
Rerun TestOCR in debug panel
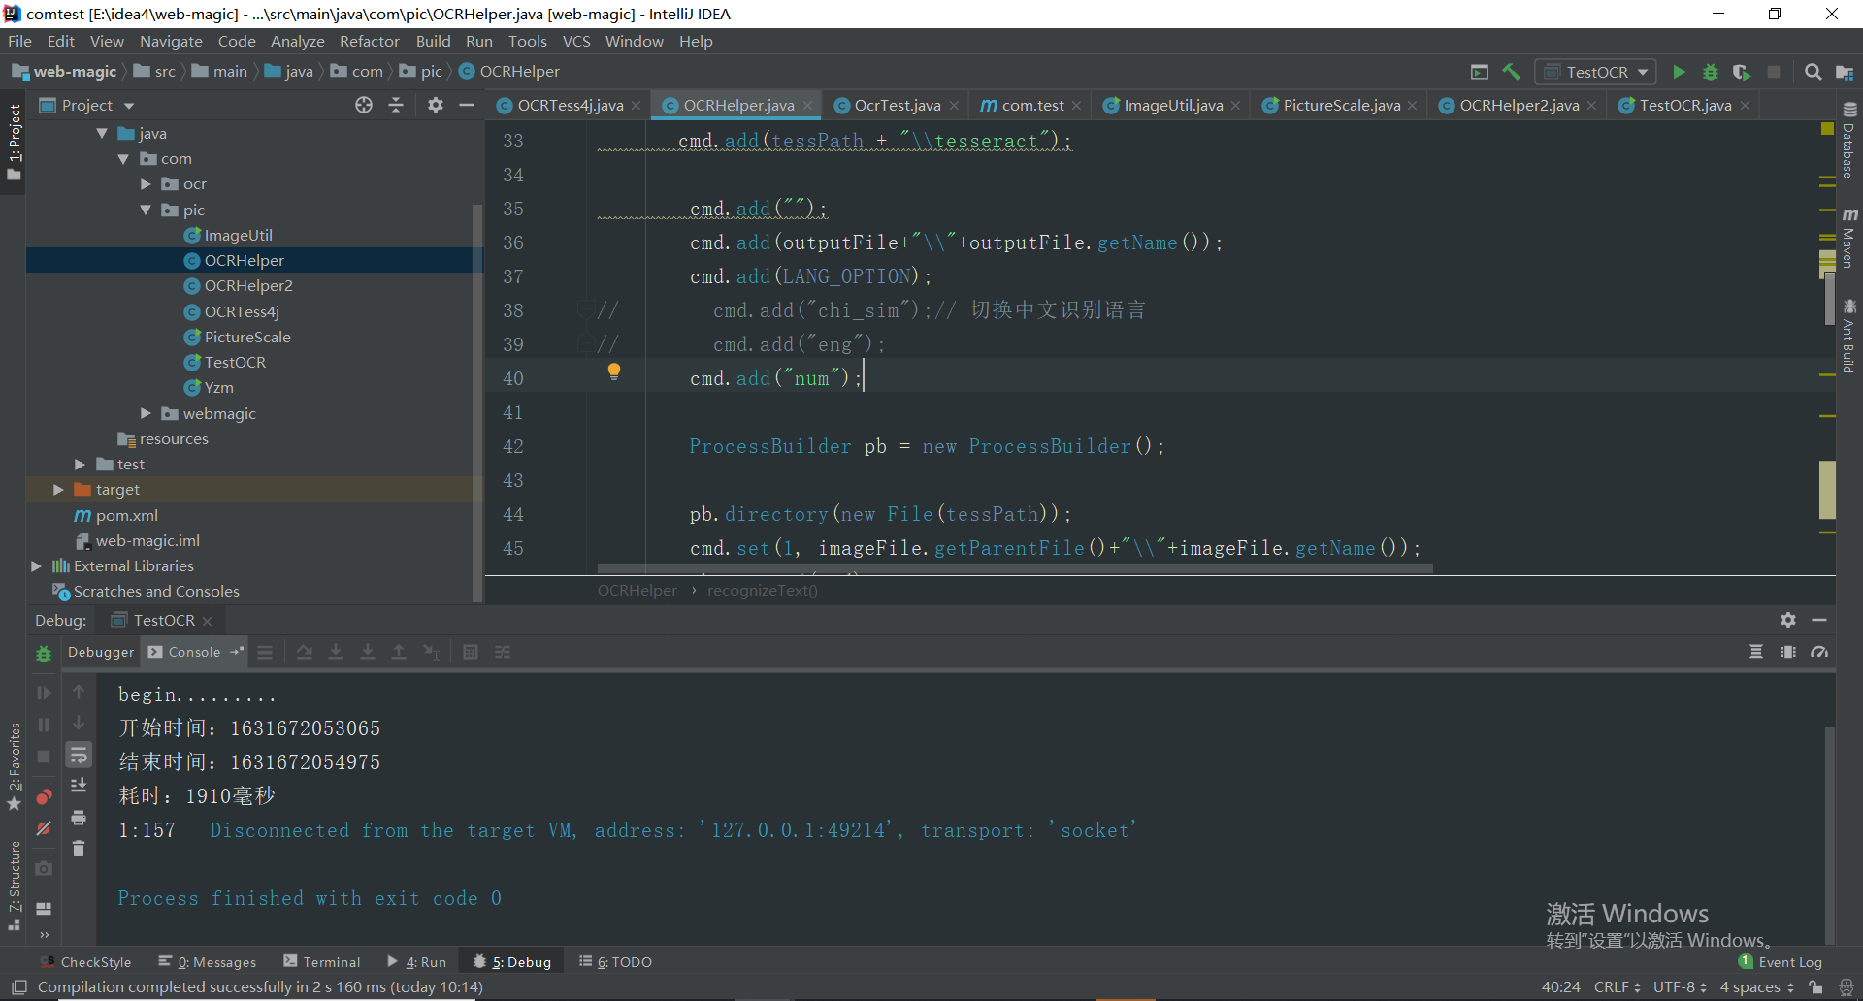click(x=44, y=654)
